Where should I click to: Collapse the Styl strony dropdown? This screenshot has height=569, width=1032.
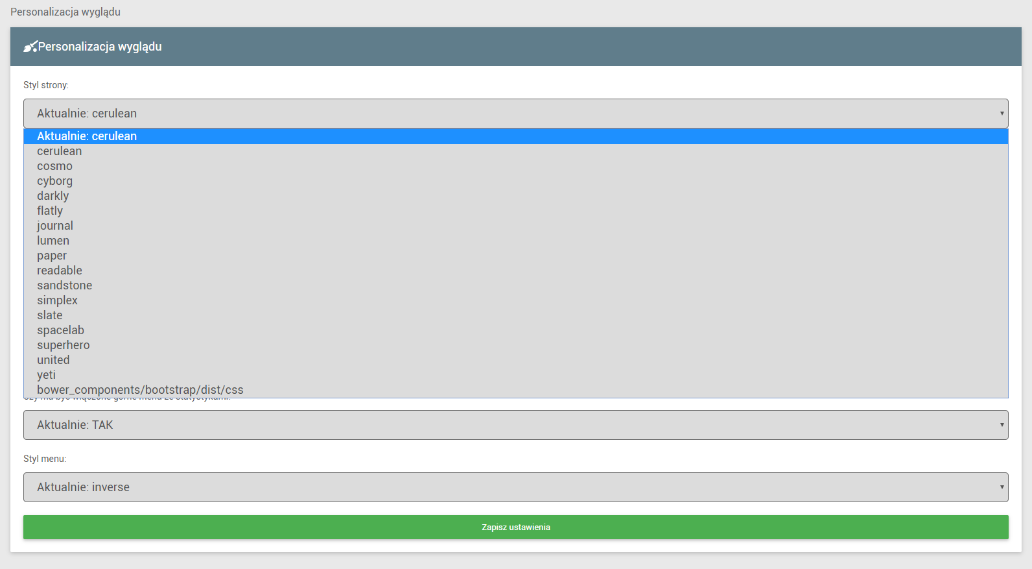pyautogui.click(x=515, y=114)
